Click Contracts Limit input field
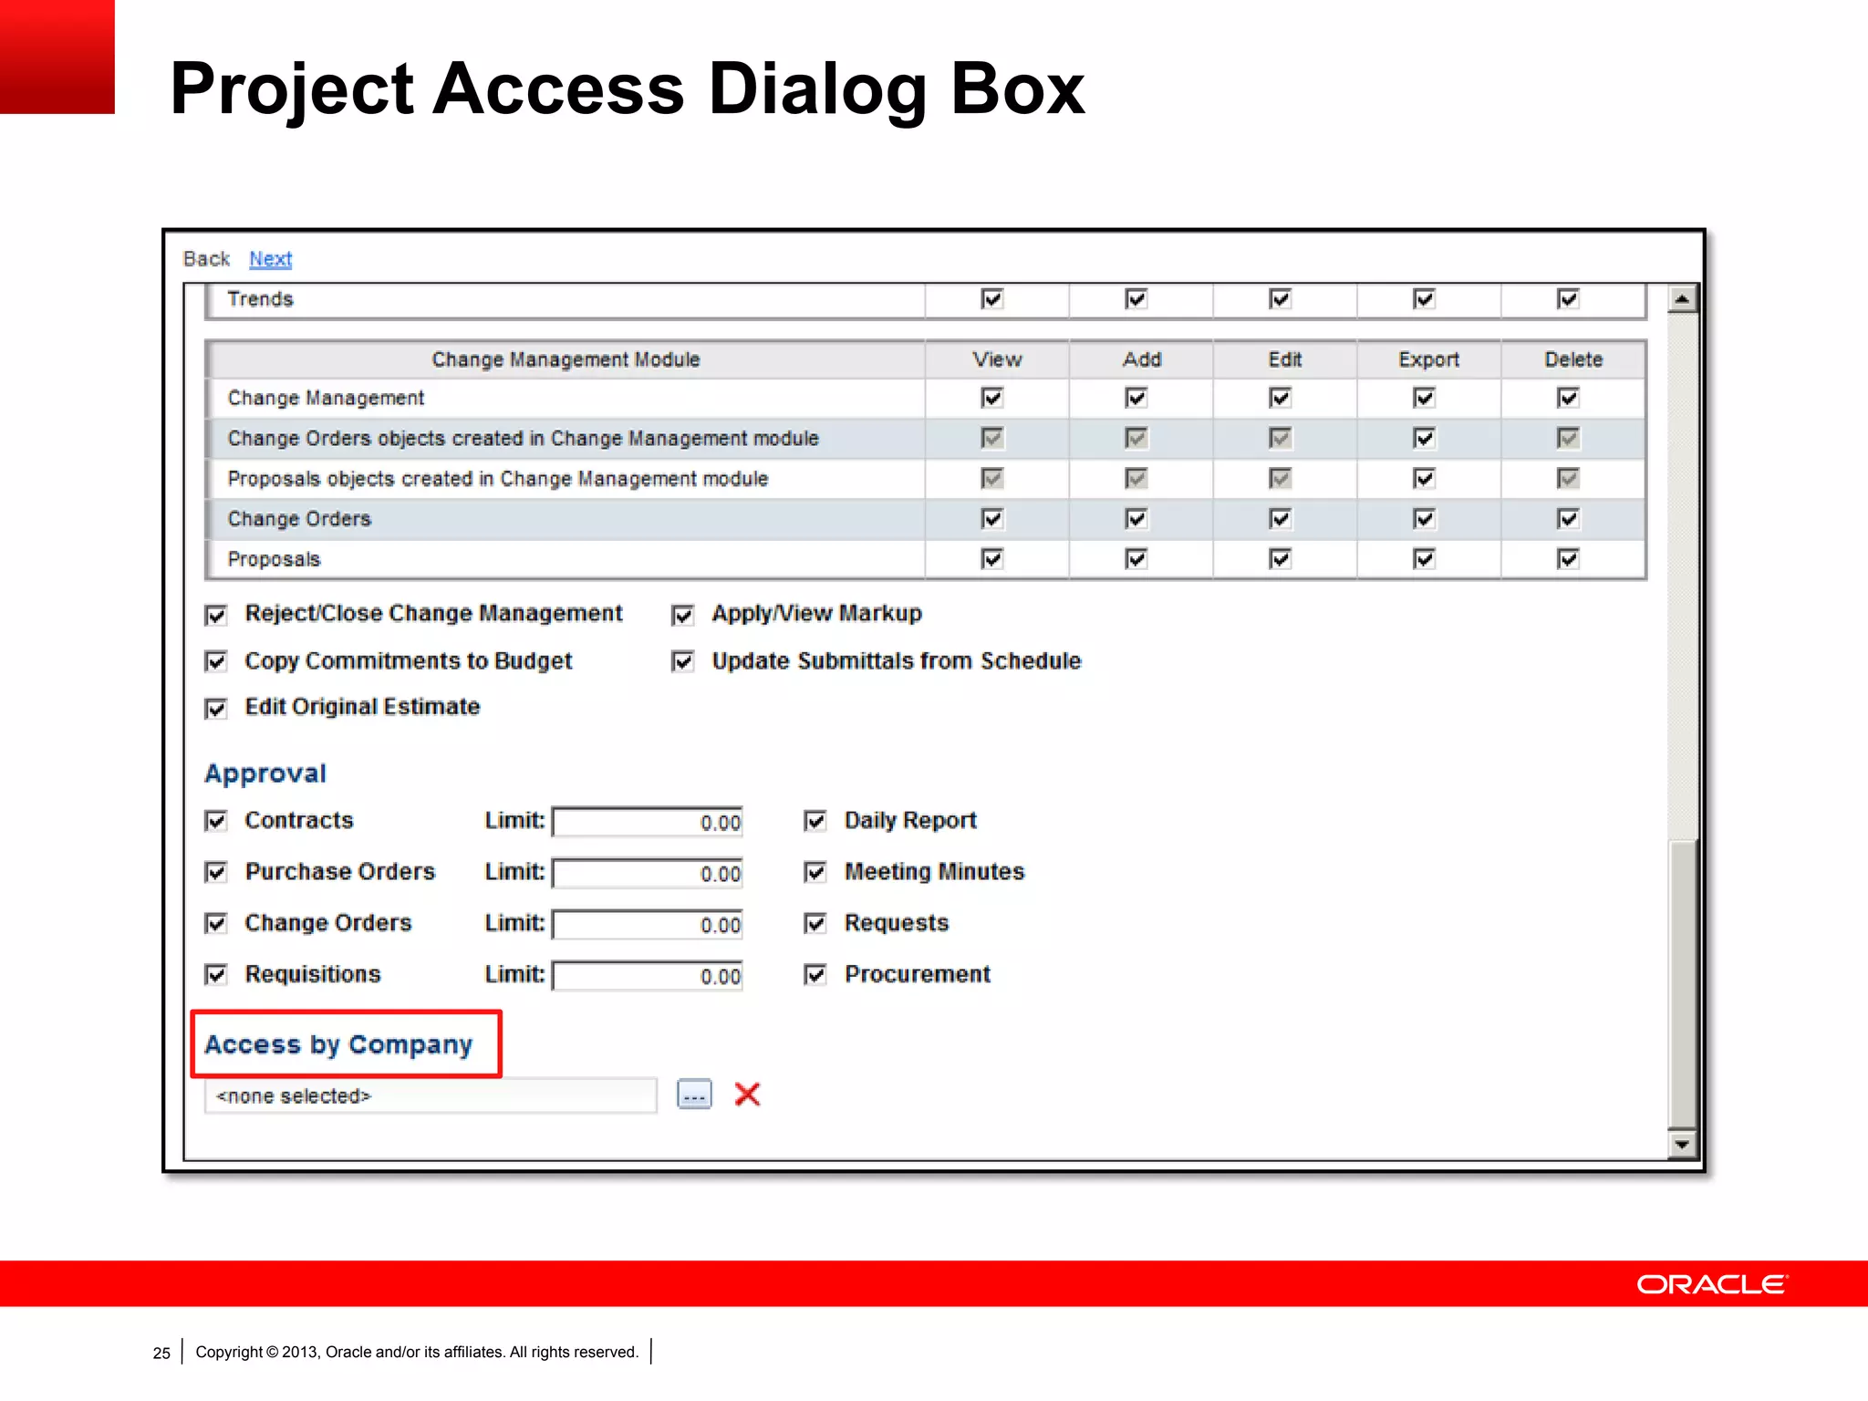Screen dimensions: 1868x1401 tap(648, 822)
